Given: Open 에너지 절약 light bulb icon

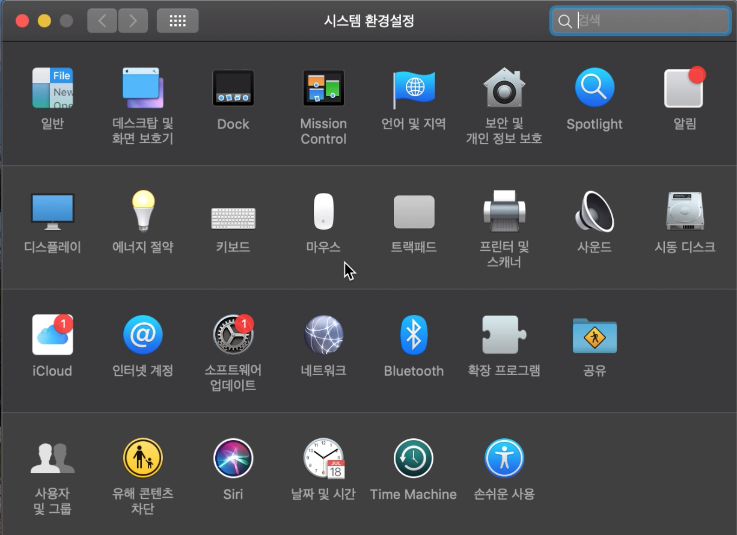Looking at the screenshot, I should click(x=143, y=211).
